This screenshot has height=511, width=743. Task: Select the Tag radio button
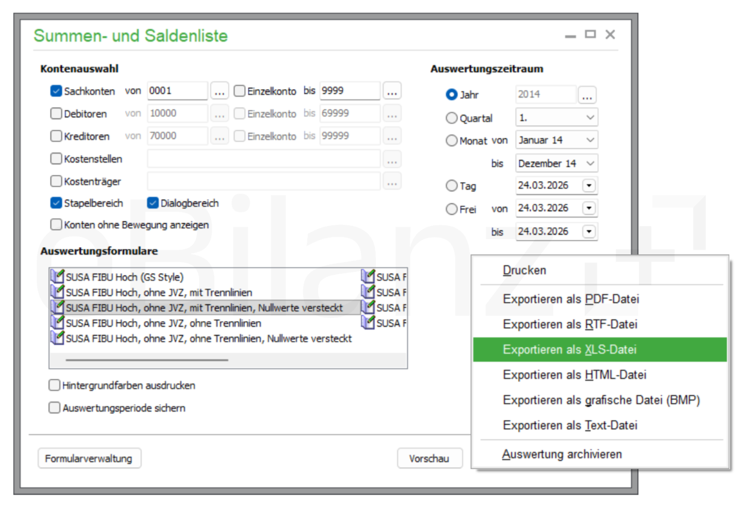tap(451, 186)
